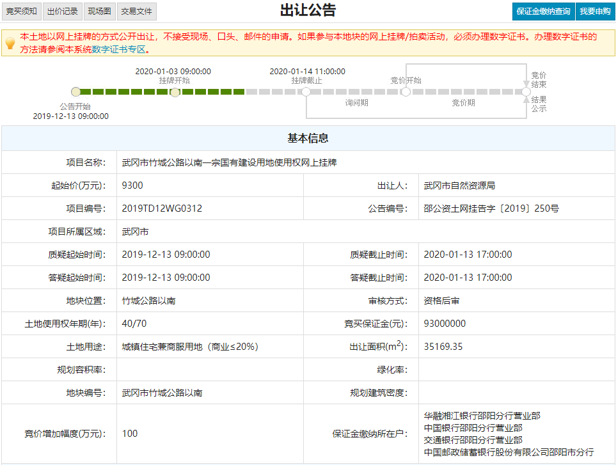The width and height of the screenshot is (616, 465).
Task: Click the 答疑起始时间 value
Action: click(166, 278)
